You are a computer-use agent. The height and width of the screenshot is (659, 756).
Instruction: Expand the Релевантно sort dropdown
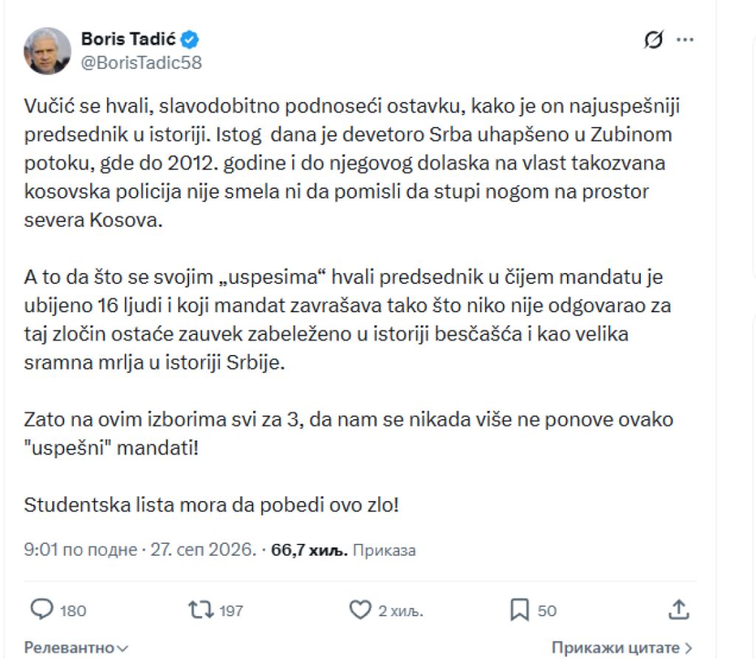tap(76, 647)
